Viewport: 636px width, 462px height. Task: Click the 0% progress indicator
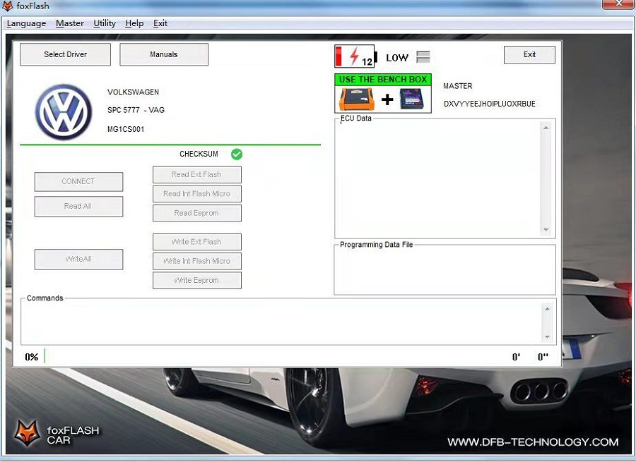coord(32,357)
